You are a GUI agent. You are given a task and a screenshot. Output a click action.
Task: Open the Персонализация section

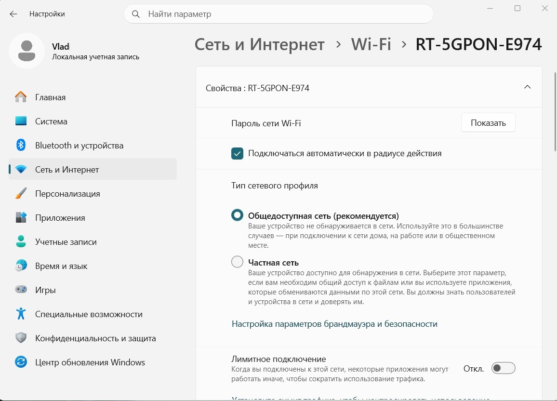(x=93, y=194)
